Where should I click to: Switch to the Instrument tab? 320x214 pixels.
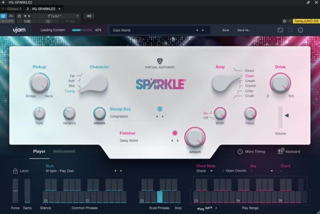point(64,151)
